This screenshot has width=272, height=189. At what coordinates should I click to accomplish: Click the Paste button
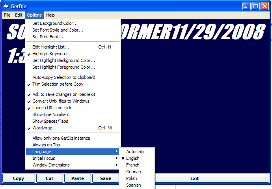click(x=78, y=178)
